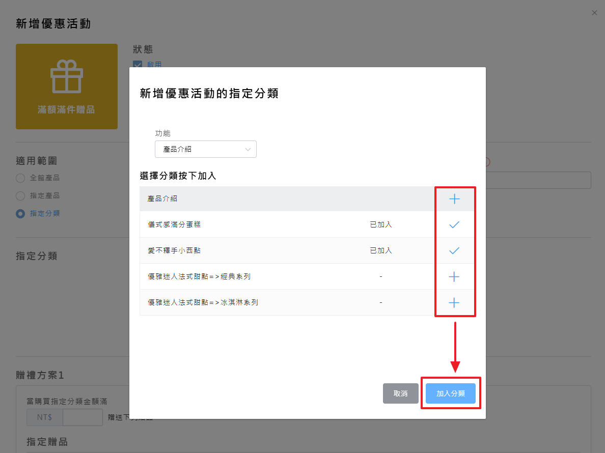Screen dimensions: 605x453
Task: Click the plus icon in 產品介紹 row
Action: click(x=454, y=199)
